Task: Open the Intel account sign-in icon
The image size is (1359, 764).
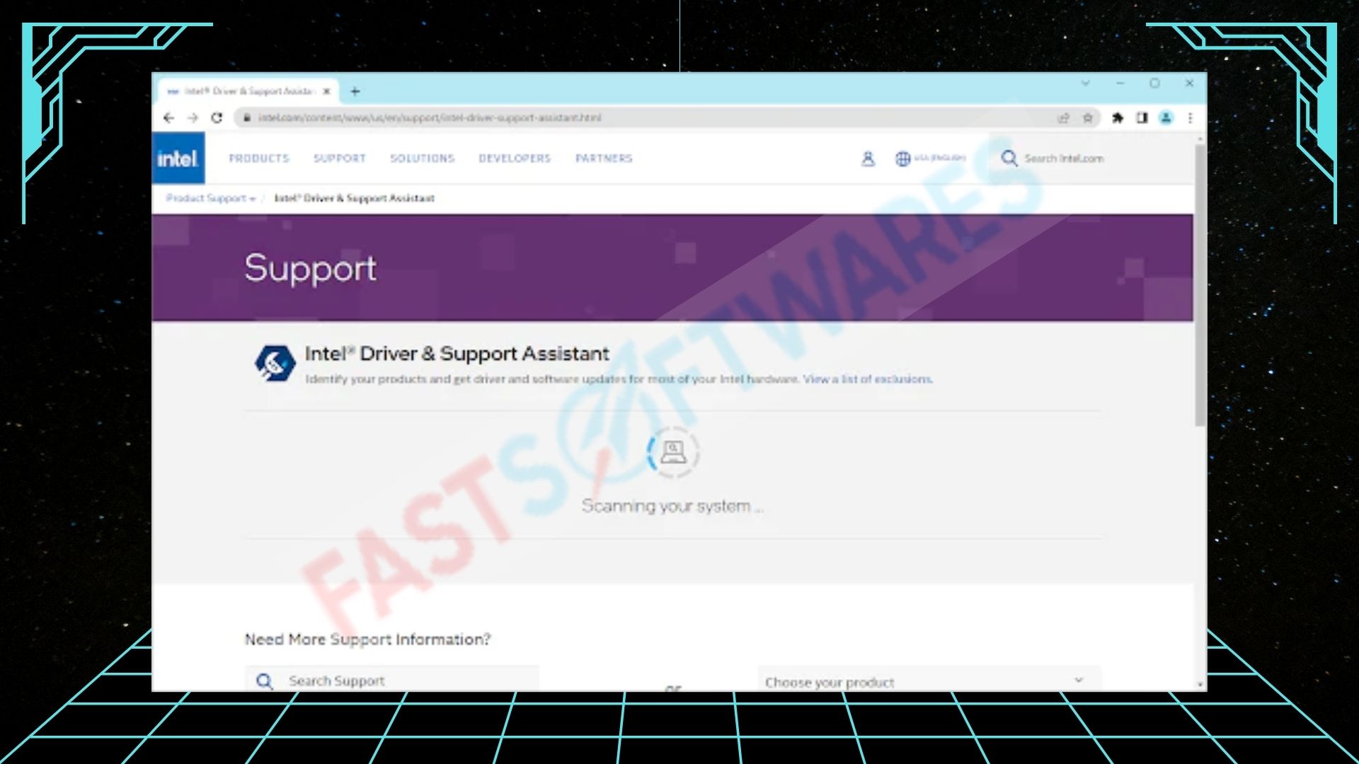Action: pos(868,158)
